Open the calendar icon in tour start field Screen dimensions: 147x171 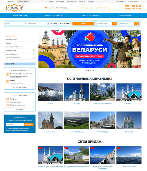(48, 24)
